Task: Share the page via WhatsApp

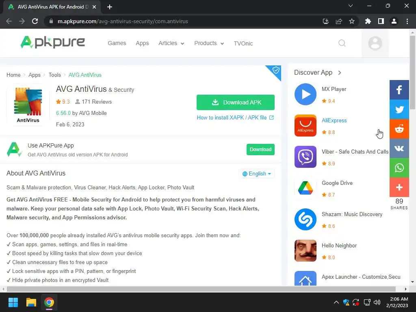Action: (399, 168)
